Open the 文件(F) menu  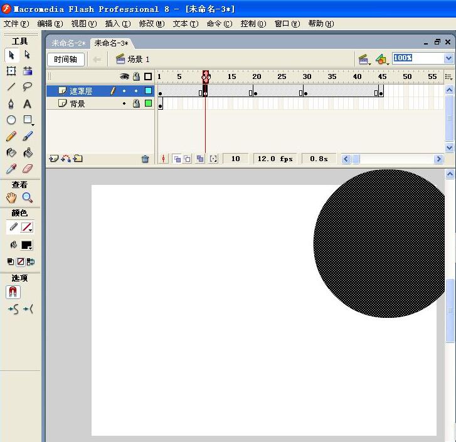16,24
